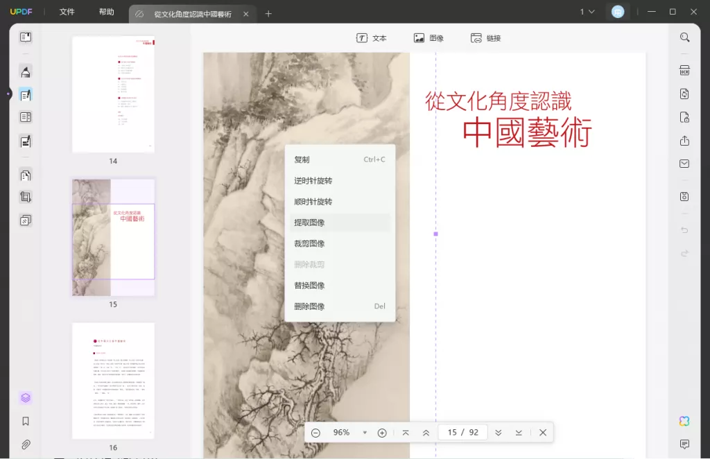This screenshot has width=710, height=459.
Task: Click the purple selection handle on image edge
Action: 435,234
